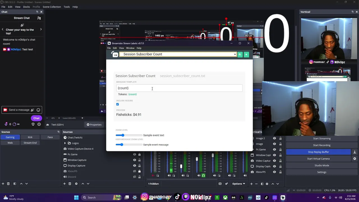Add a new source with the plus icon
The image size is (359, 202).
click(x=64, y=183)
